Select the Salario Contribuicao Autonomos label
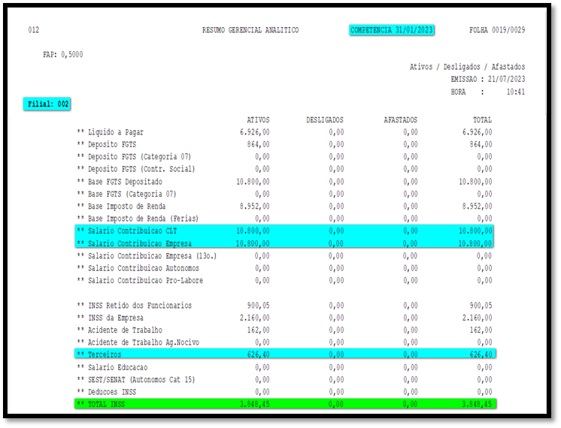 144,268
